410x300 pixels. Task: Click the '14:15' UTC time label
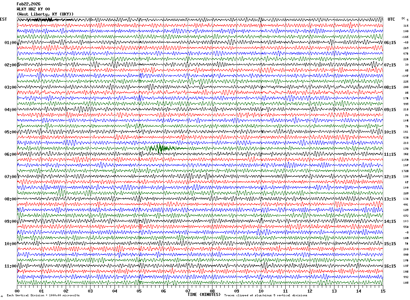tap(390, 221)
